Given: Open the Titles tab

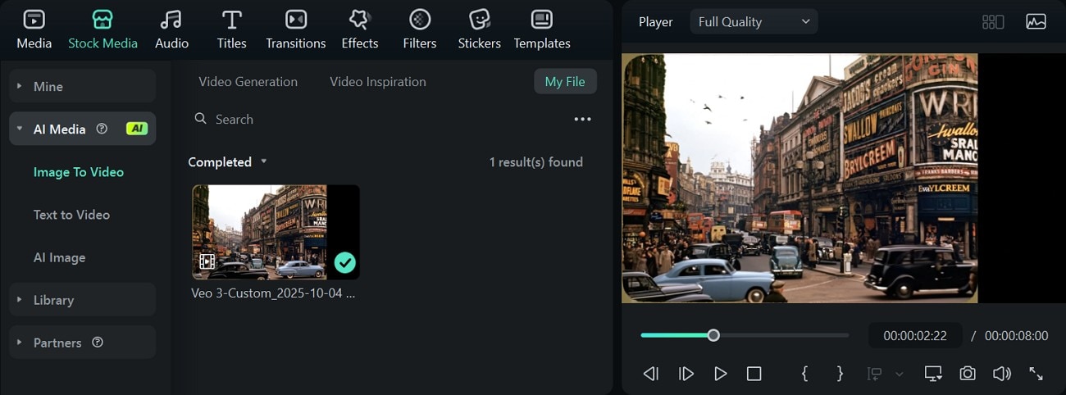Looking at the screenshot, I should pos(232,30).
